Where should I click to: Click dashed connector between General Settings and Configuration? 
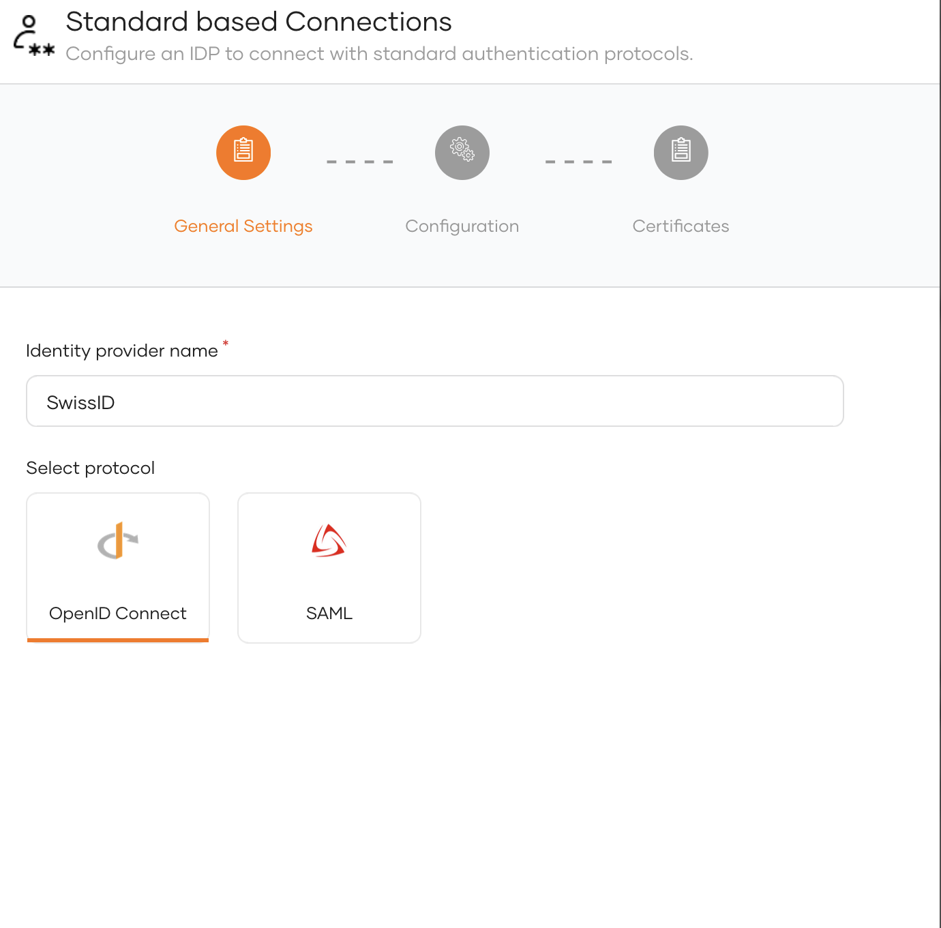point(360,162)
